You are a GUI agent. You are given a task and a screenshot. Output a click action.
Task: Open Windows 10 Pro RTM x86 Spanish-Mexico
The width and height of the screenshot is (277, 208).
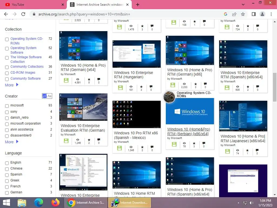(x=136, y=135)
